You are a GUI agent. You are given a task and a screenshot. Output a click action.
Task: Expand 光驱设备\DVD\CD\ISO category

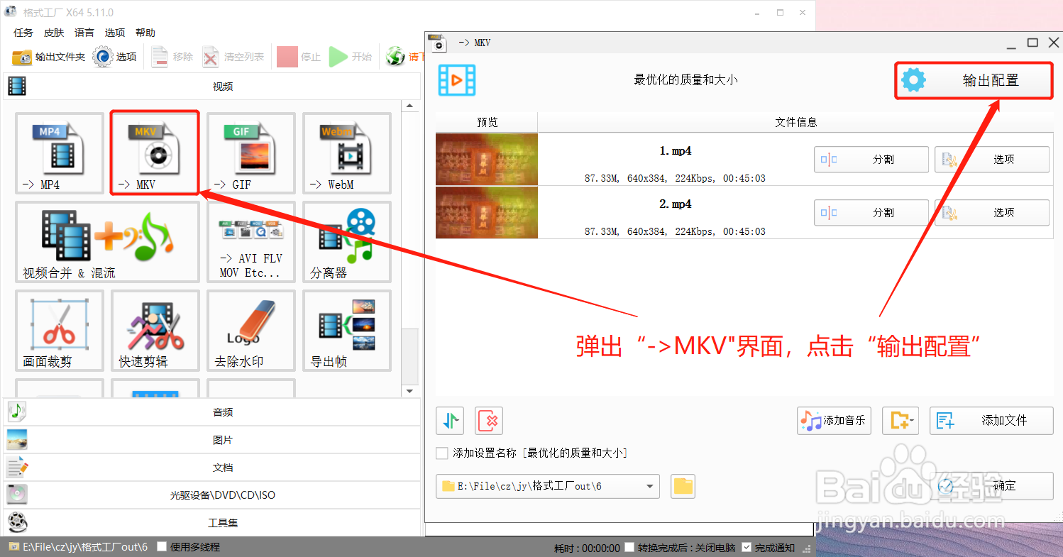click(211, 495)
